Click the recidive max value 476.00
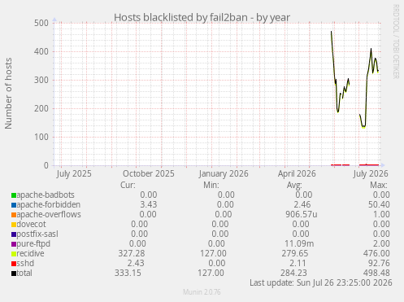Screen dimensions: 404x302 (376, 253)
